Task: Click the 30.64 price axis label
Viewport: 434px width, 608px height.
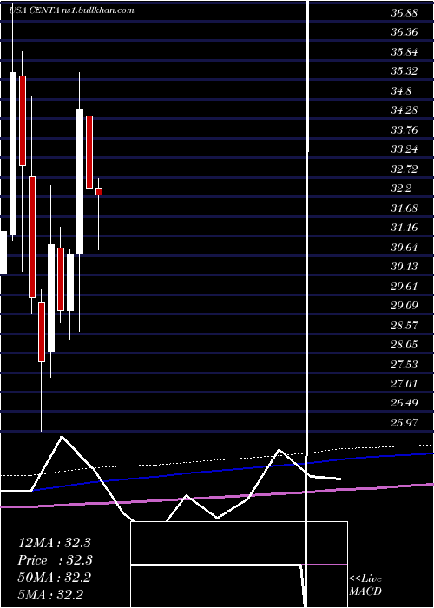Action: tap(404, 248)
